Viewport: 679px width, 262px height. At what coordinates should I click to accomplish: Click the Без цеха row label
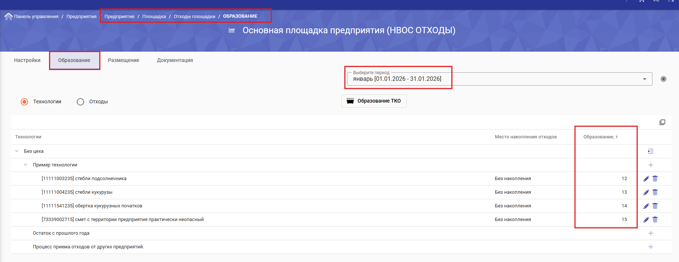pyautogui.click(x=34, y=151)
